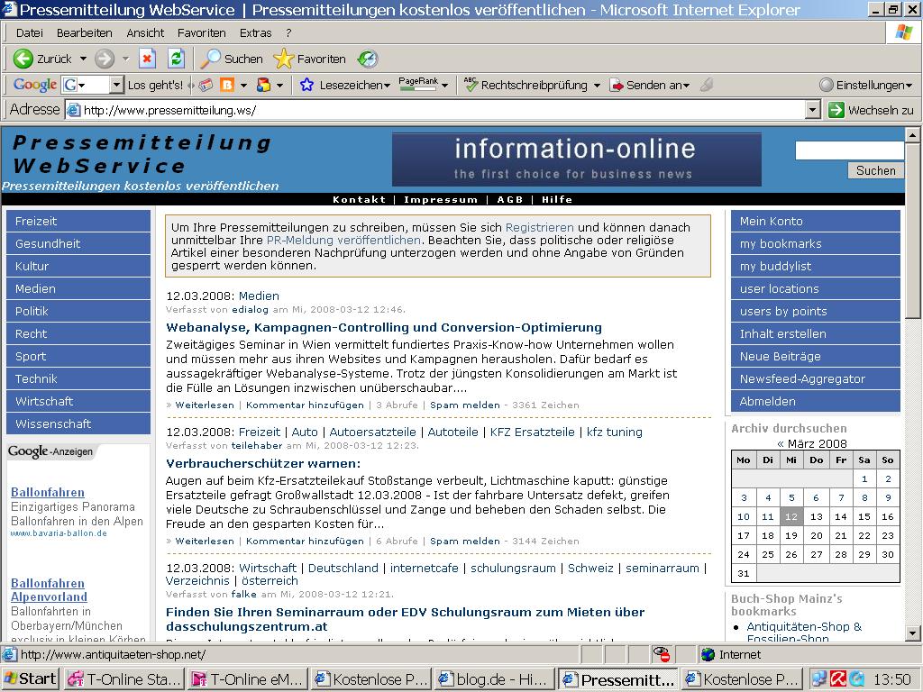Open the Zurück history dropdown arrow
The width and height of the screenshot is (923, 692).
click(83, 59)
